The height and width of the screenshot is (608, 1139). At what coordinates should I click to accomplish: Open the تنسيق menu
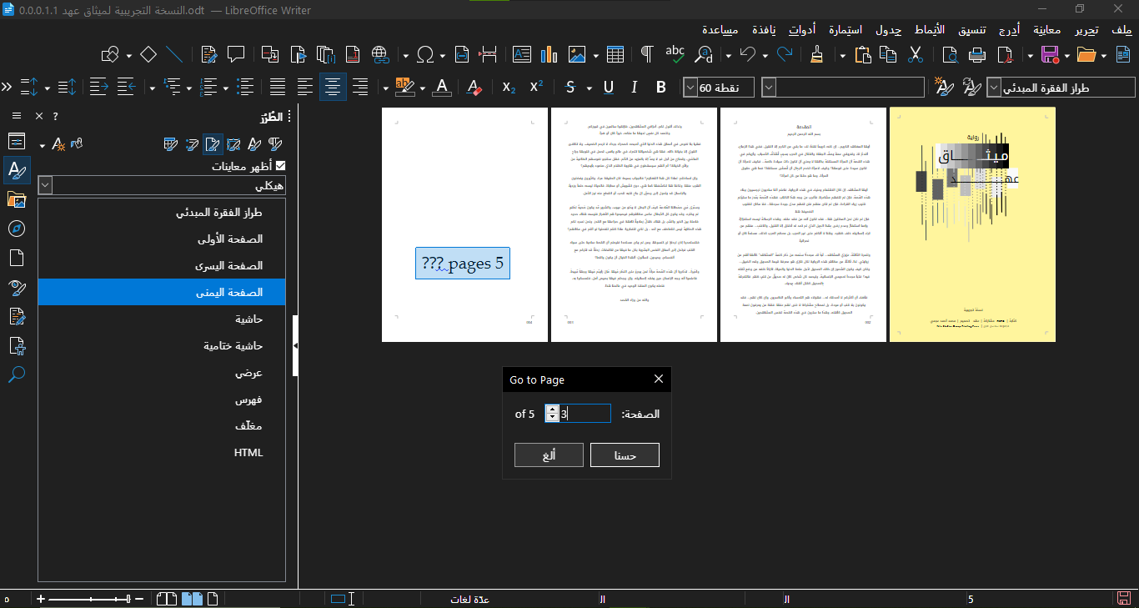[971, 31]
